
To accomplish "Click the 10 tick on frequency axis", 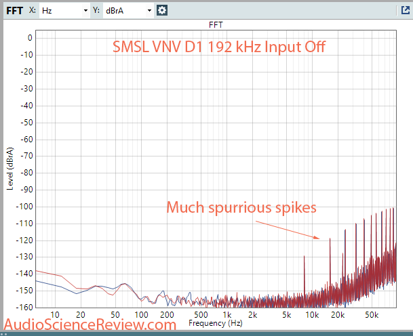I will pyautogui.click(x=55, y=315).
